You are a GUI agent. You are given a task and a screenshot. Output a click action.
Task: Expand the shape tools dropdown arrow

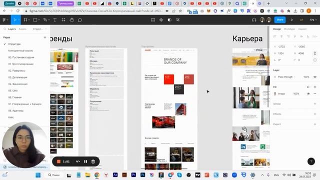[x=39, y=20]
